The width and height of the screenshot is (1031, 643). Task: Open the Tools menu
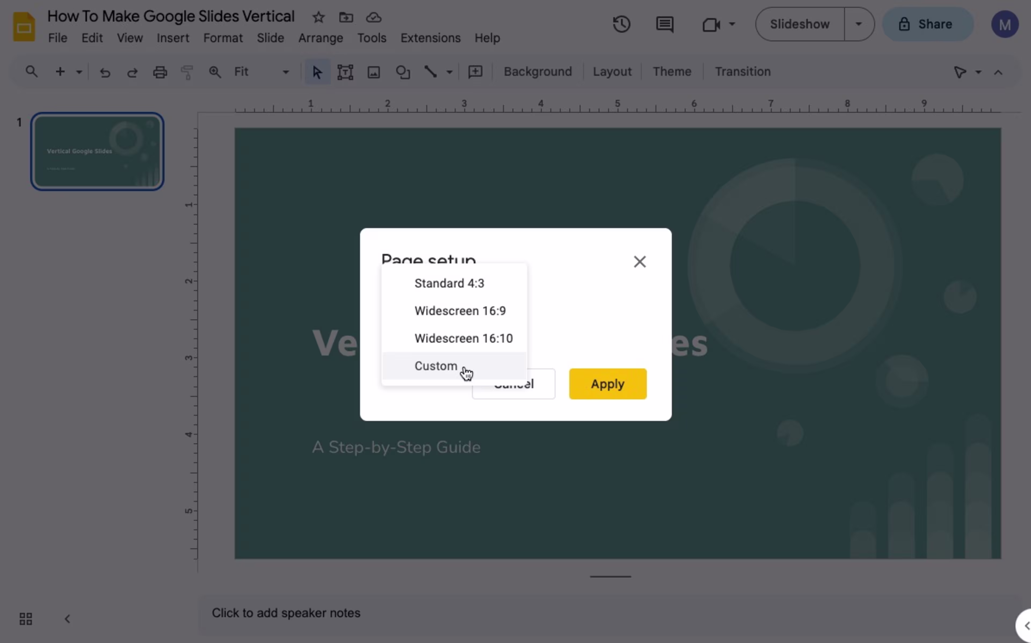[x=372, y=38]
